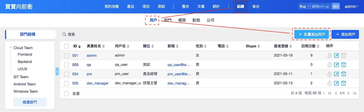
Task: Open 測試 menu
Action: click(x=161, y=7)
